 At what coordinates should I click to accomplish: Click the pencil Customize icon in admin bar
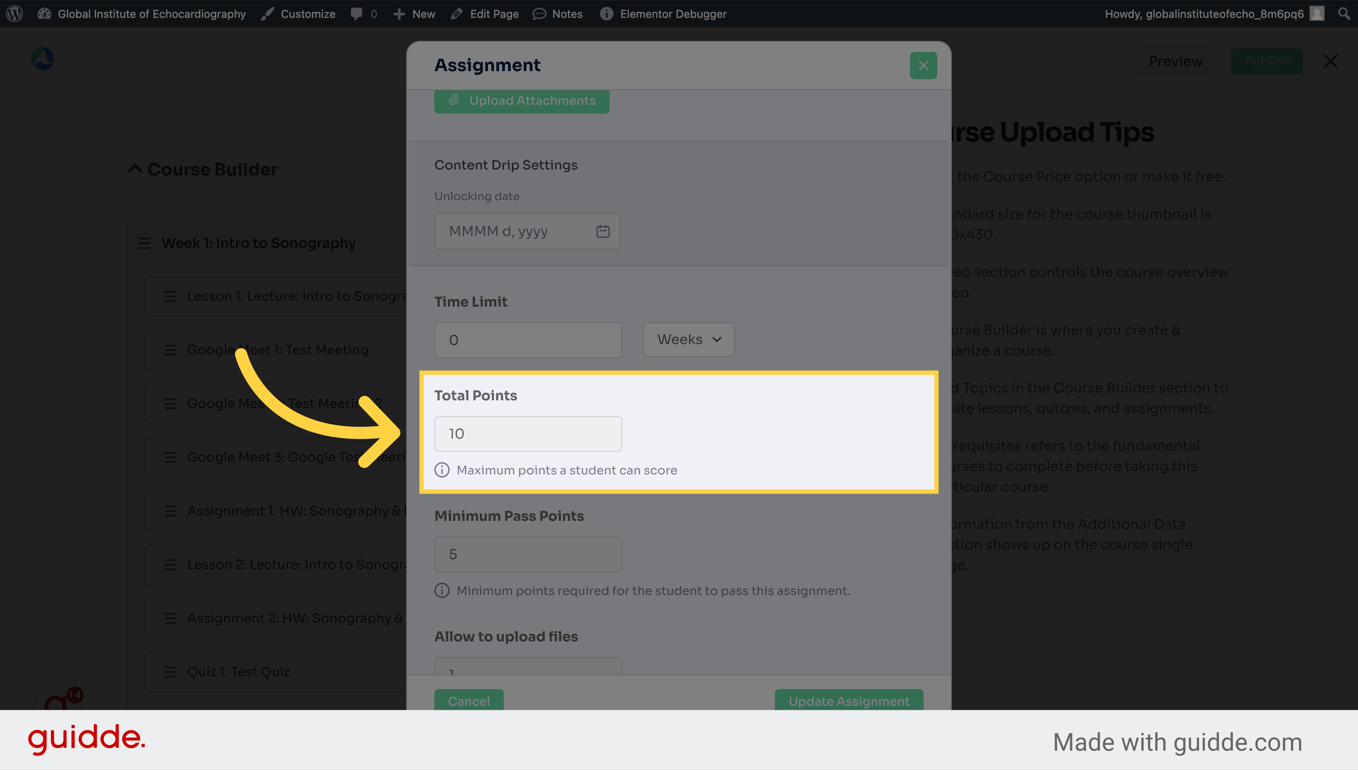(x=265, y=13)
